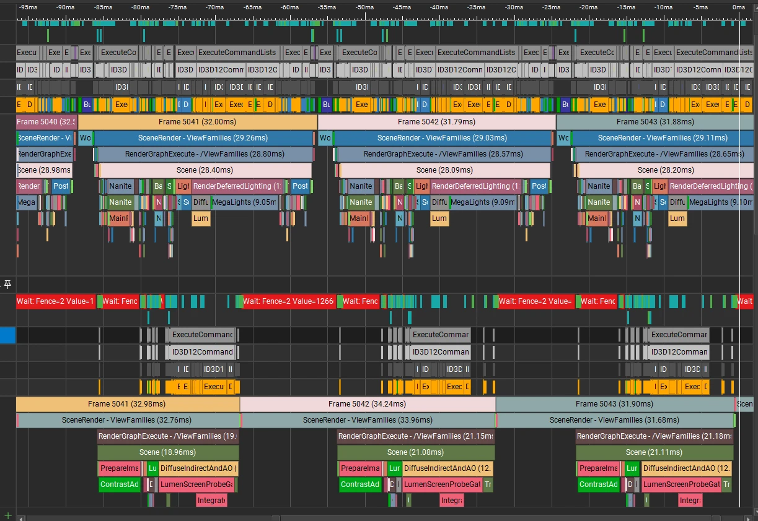Click the Post block under Scene (28.40ms)
758x521 pixels.
coord(300,186)
